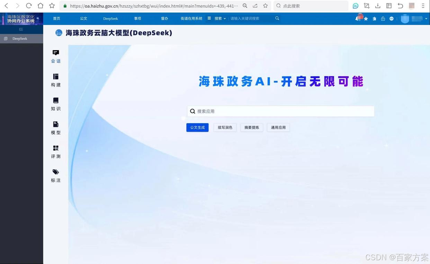Click the sidebar layout icon in browser toolbar

389,6
